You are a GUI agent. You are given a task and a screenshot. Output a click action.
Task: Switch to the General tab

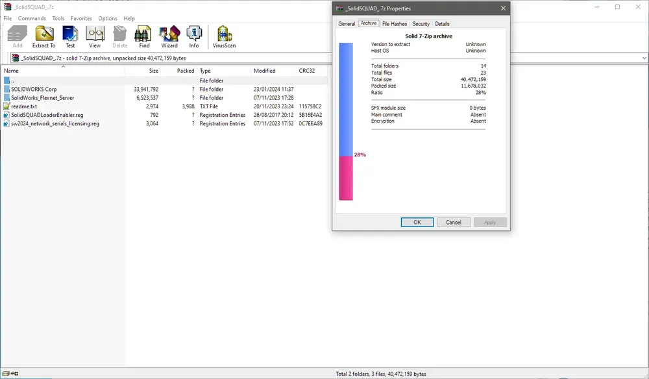point(347,24)
